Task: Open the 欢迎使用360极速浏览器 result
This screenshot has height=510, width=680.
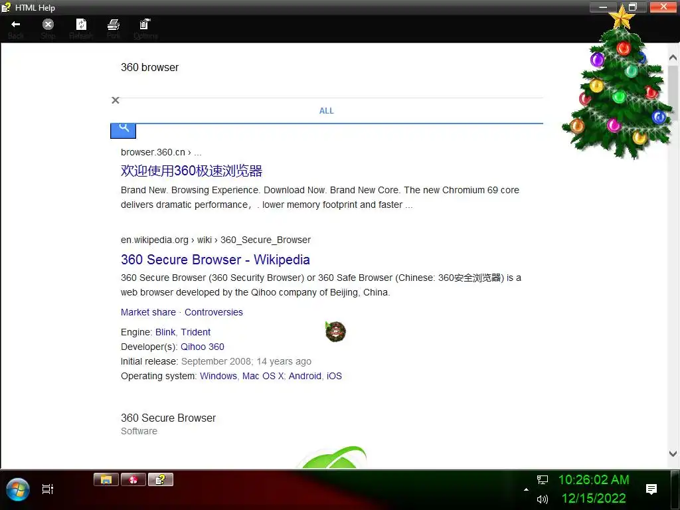Action: tap(191, 171)
